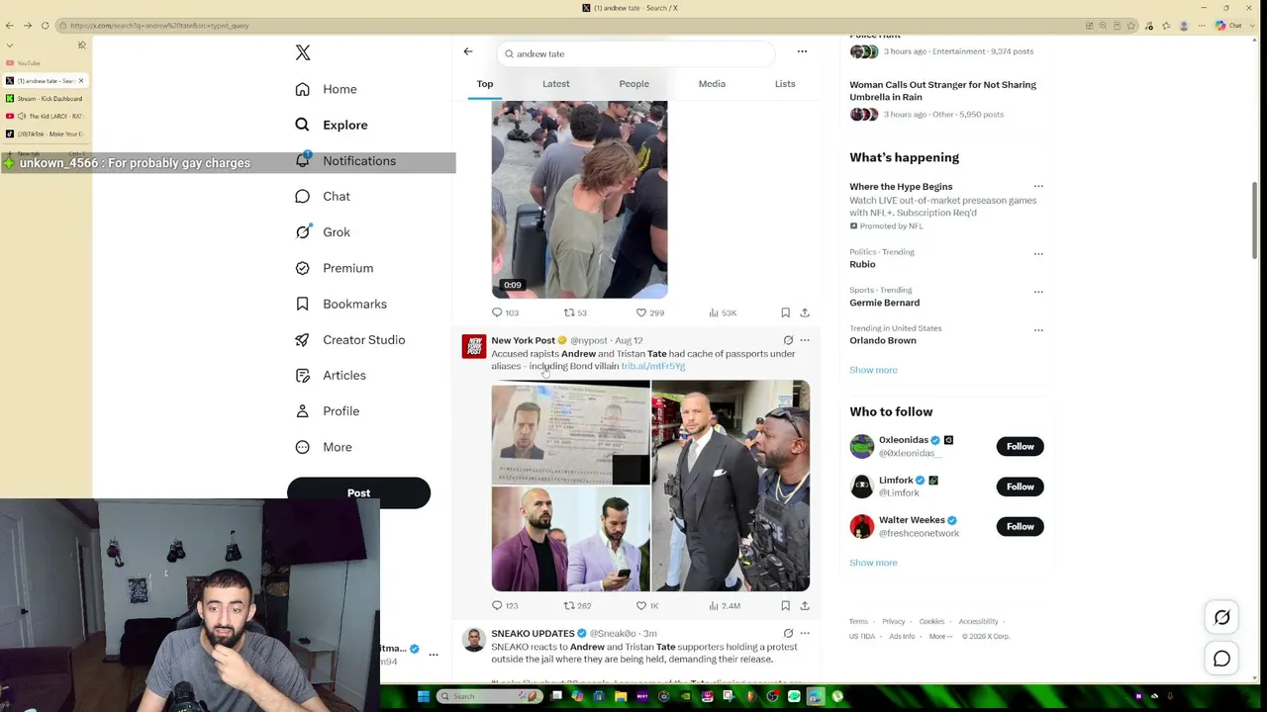Open search options three-dot menu
Screen dimensions: 1267x712
[x=803, y=51]
